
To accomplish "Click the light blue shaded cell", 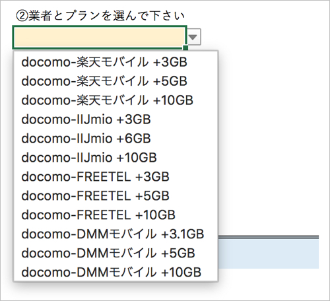I will pyautogui.click(x=269, y=254).
